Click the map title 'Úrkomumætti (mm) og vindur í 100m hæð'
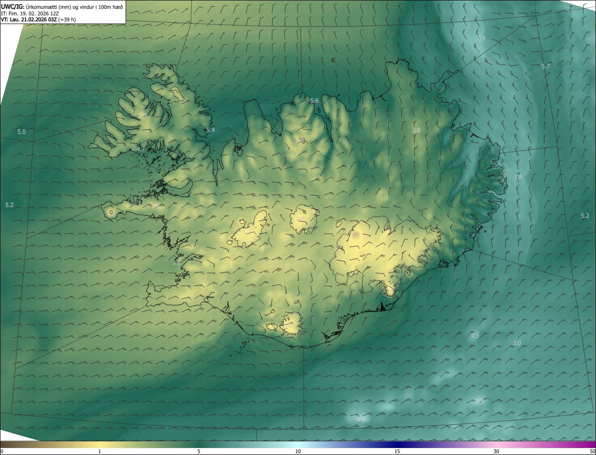Image resolution: width=596 pixels, height=455 pixels. click(74, 7)
